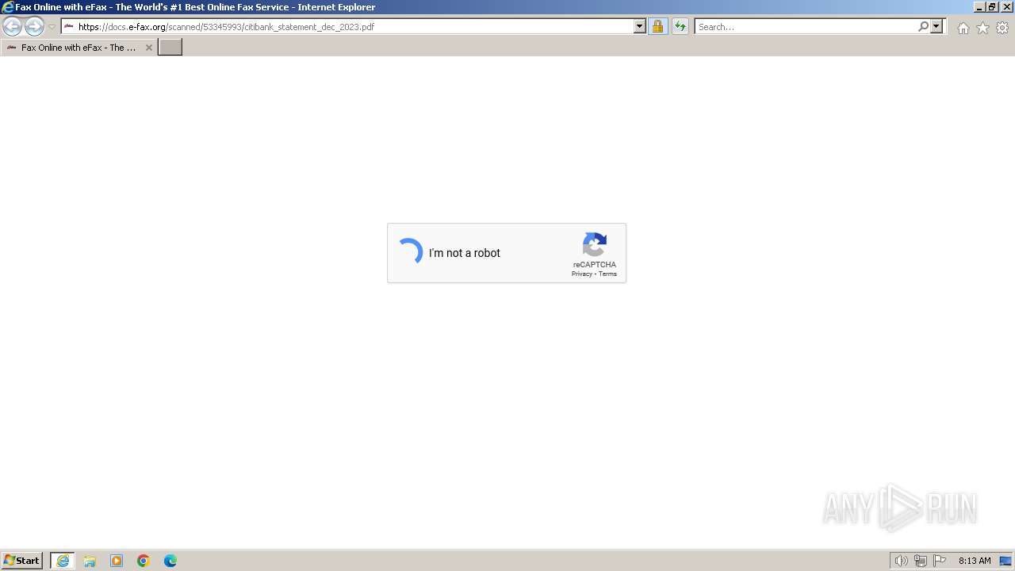Open the reCAPTCHA Privacy link
1015x571 pixels.
[581, 274]
